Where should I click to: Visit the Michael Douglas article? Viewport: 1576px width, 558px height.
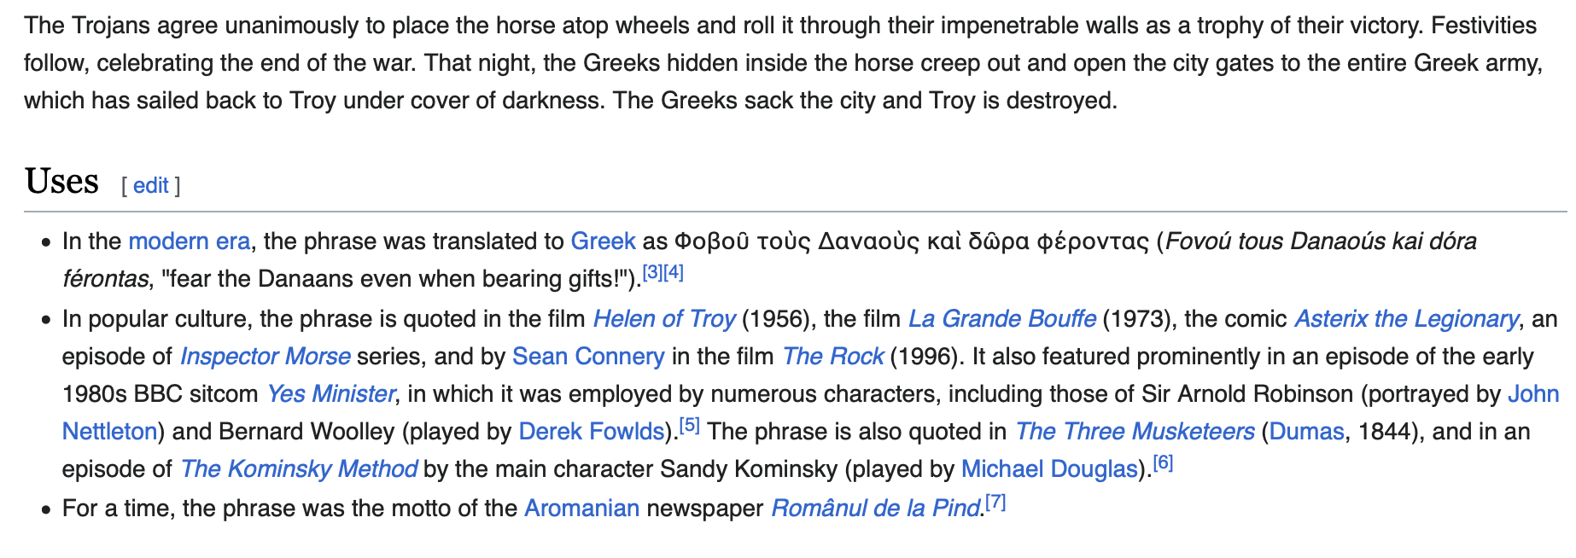pyautogui.click(x=1049, y=469)
